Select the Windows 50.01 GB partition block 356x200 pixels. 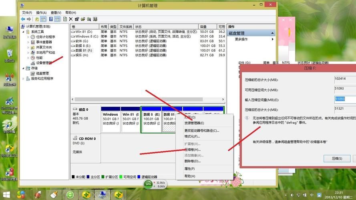[x=111, y=119]
